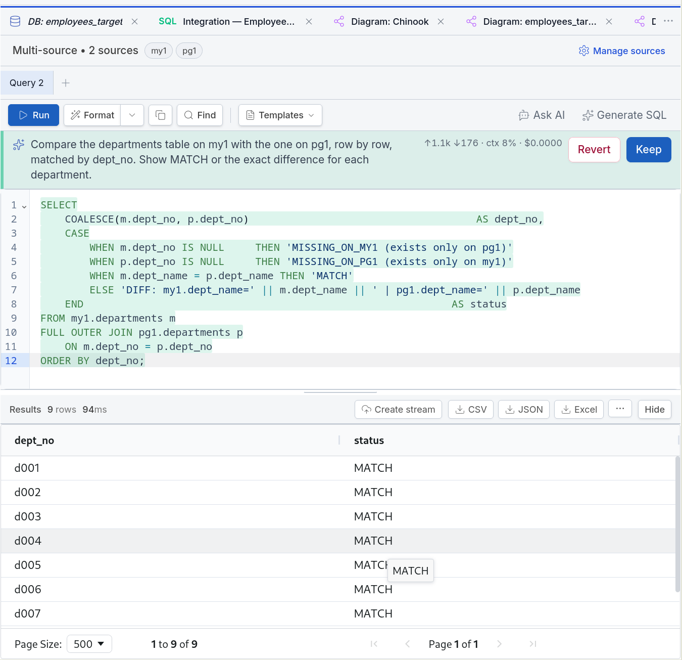The height and width of the screenshot is (660, 682).
Task: Create stream from results
Action: click(x=398, y=409)
